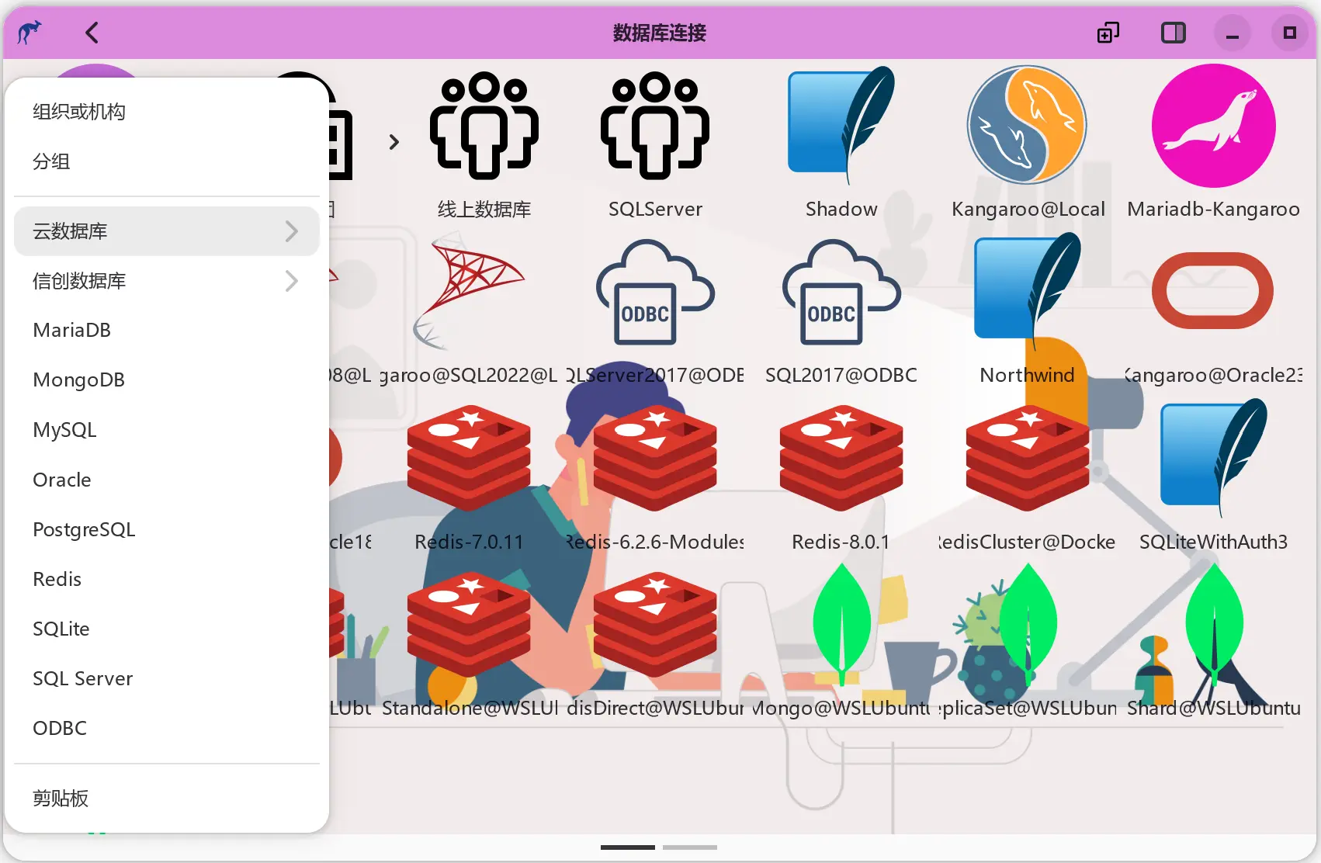The width and height of the screenshot is (1321, 863).
Task: Select Oracle in the connection menu
Action: tap(167, 480)
